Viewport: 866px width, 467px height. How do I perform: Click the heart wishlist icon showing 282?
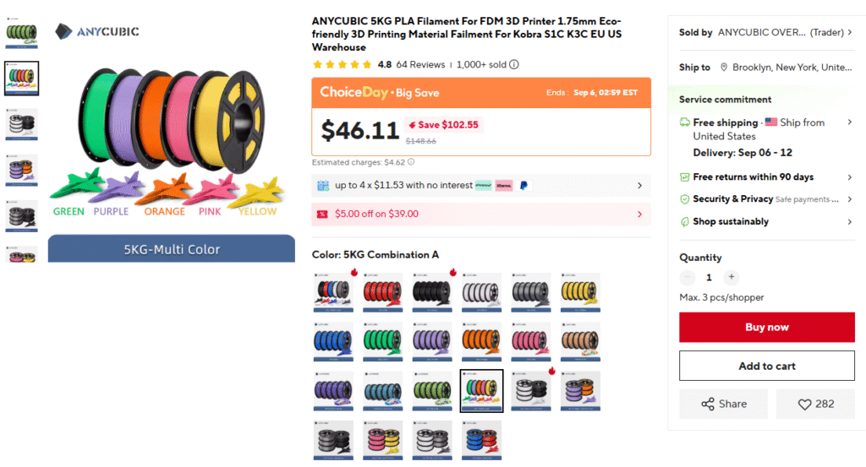[x=805, y=405]
